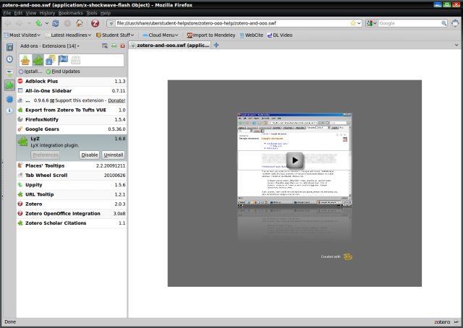Click the Import to Mendeley bookmarklet
Image resolution: width=463 pixels, height=328 pixels.
[x=211, y=35]
